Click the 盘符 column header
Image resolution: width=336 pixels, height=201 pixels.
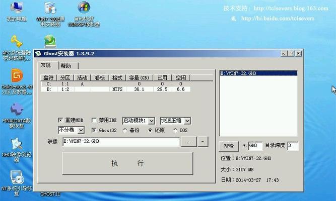(49, 77)
